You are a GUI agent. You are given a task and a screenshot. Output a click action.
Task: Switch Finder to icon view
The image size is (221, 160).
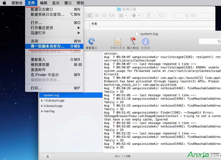click(x=89, y=15)
